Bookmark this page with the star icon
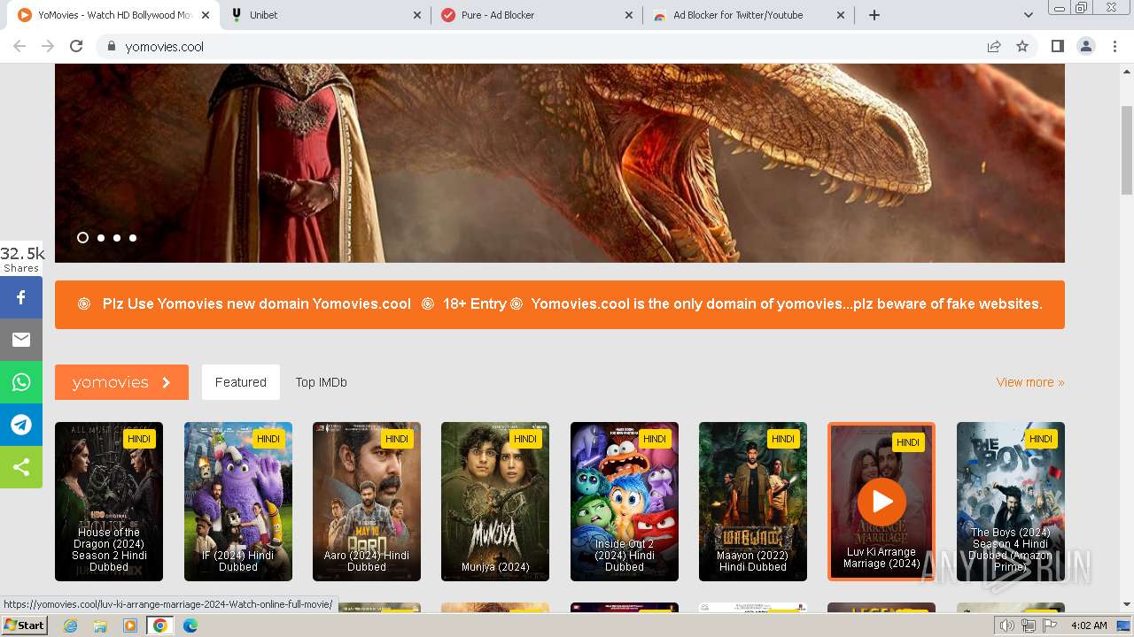This screenshot has height=637, width=1134. pyautogui.click(x=1022, y=46)
